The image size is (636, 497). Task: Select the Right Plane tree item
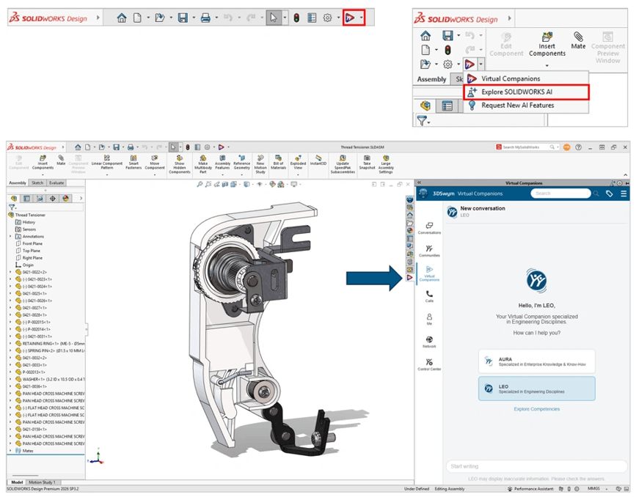pos(29,258)
